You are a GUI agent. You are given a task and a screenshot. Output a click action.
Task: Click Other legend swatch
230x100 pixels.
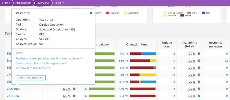[x=189, y=13]
